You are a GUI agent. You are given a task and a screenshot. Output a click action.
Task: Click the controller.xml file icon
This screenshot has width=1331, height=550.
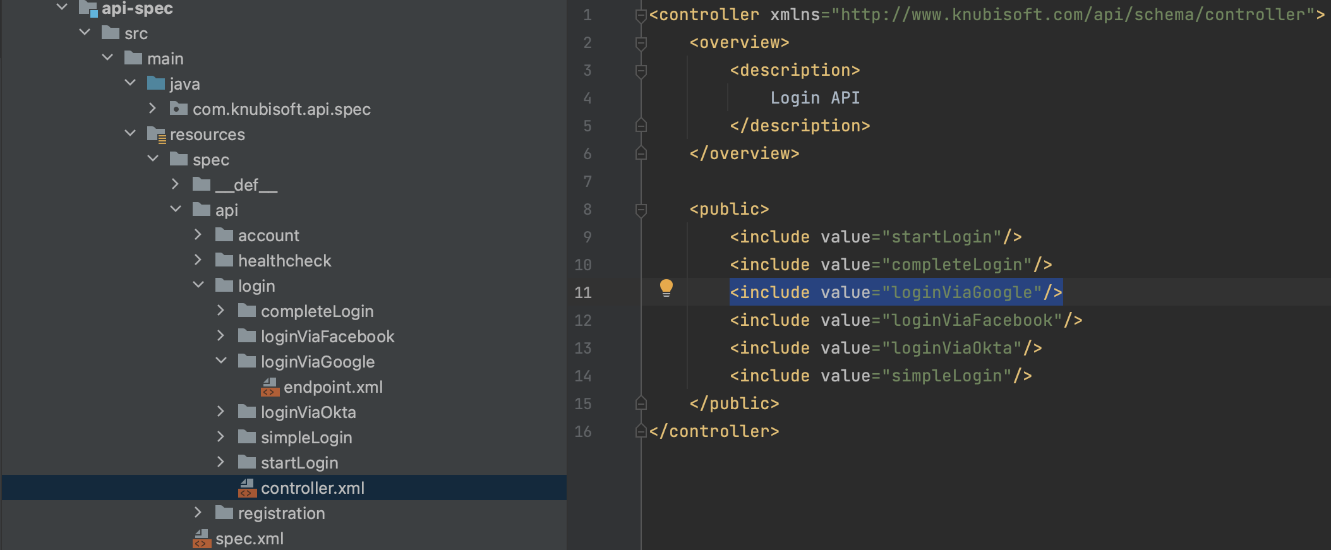coord(247,488)
